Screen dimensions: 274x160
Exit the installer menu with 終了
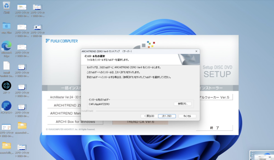pyautogui.click(x=215, y=128)
